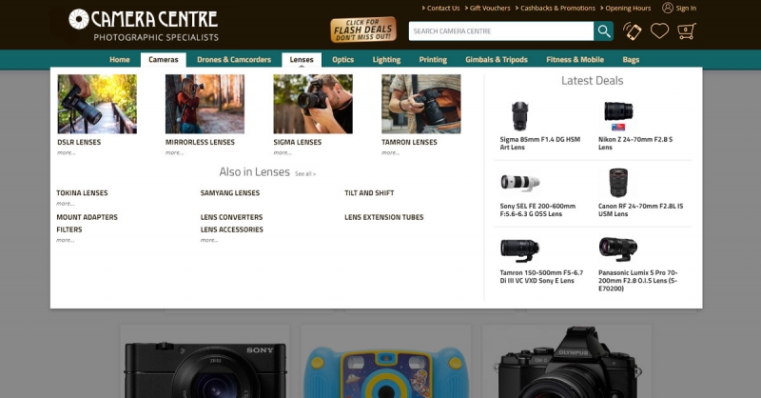Open the Sigma Lenses category link
This screenshot has width=761, height=398.
[298, 142]
